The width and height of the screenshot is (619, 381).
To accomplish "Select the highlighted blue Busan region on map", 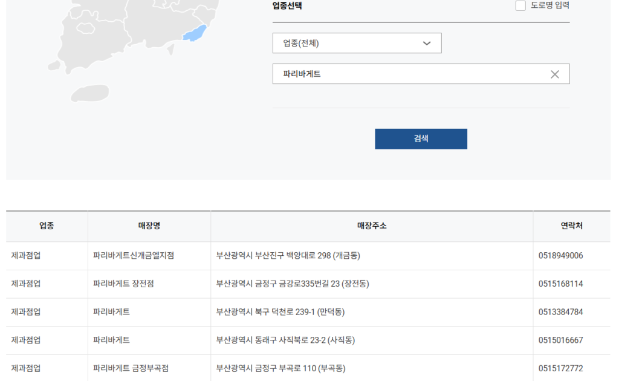I will coord(195,33).
